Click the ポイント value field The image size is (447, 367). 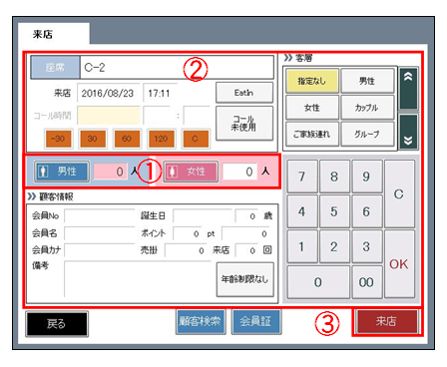click(x=188, y=233)
